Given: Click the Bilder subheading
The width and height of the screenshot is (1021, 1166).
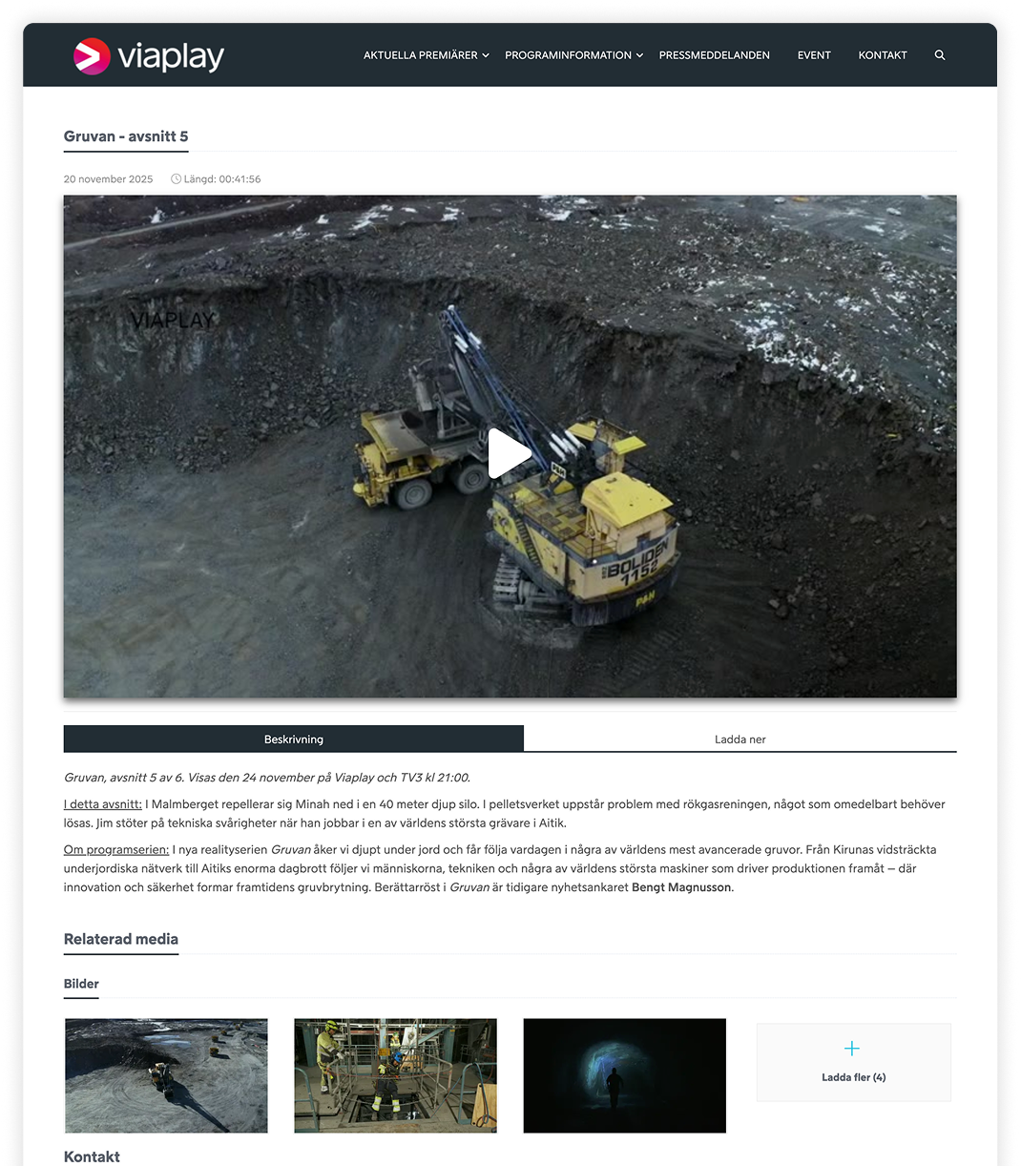Looking at the screenshot, I should 81,984.
